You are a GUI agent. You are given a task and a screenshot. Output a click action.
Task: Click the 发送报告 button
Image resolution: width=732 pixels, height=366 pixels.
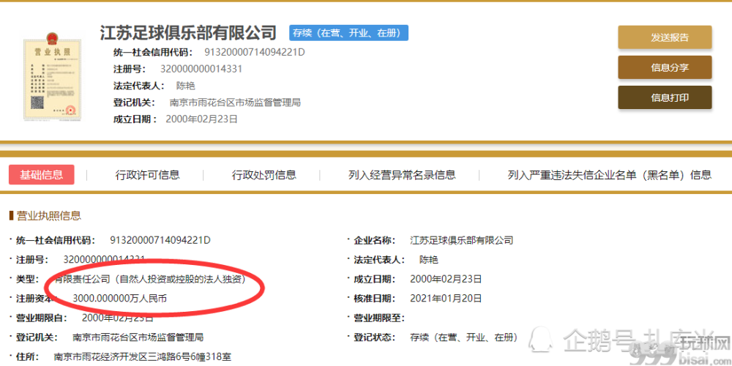point(665,37)
